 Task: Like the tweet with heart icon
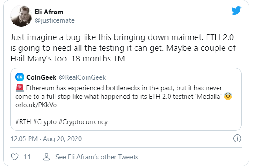coord(15,157)
